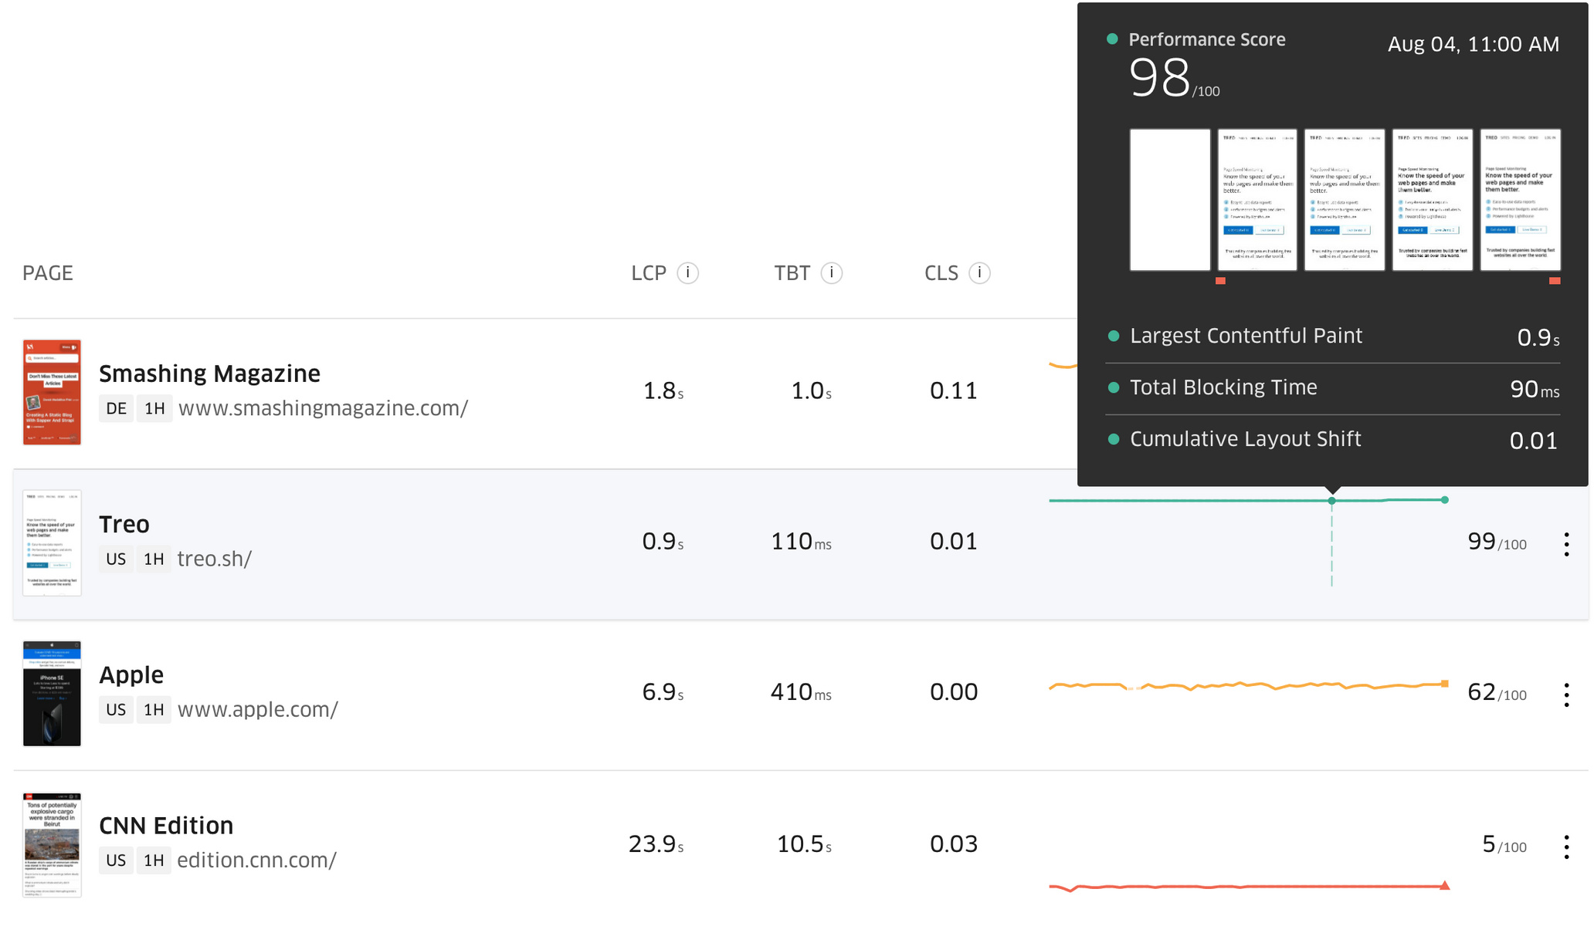Click the US badge in the Apple row
This screenshot has width=1594, height=943.
coord(116,709)
